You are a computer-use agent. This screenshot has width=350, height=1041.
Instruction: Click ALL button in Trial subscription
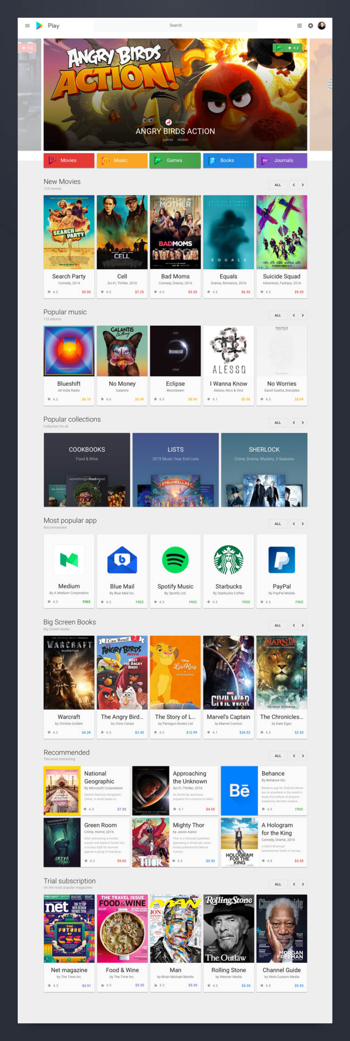(278, 884)
